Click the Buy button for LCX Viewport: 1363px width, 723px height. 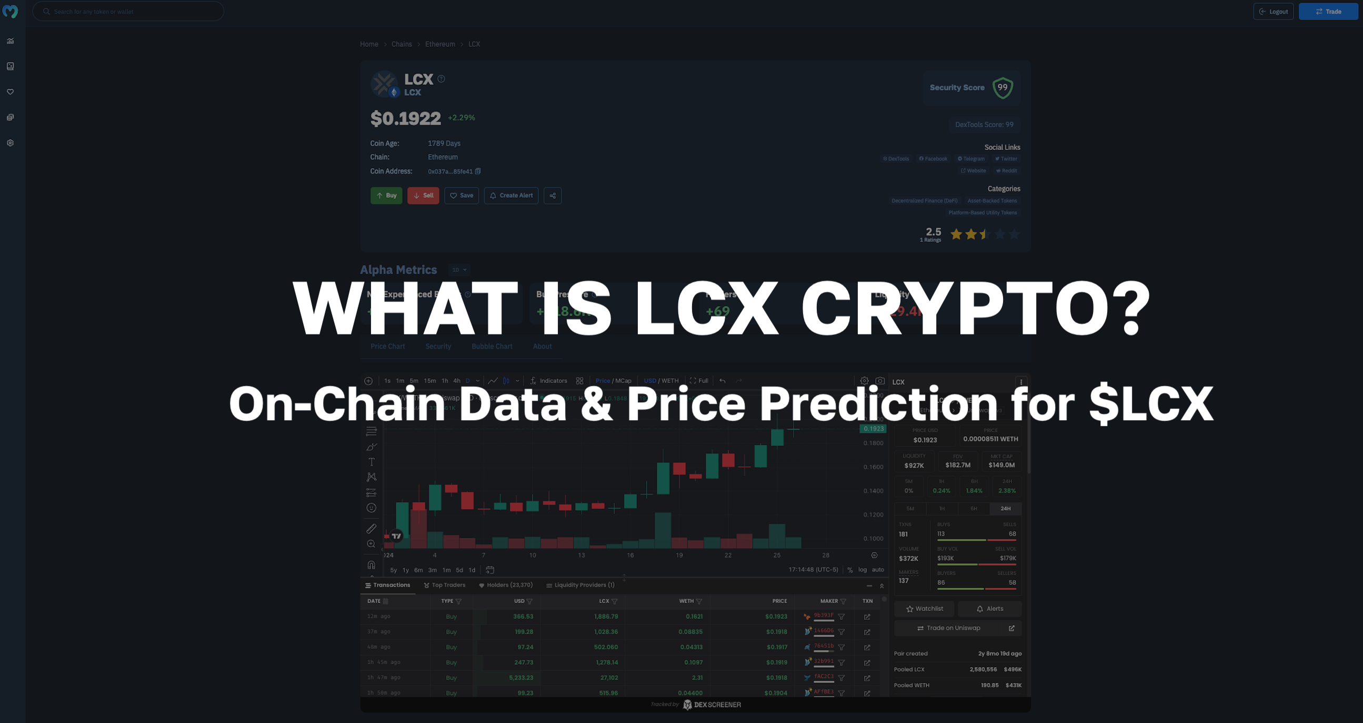click(386, 196)
